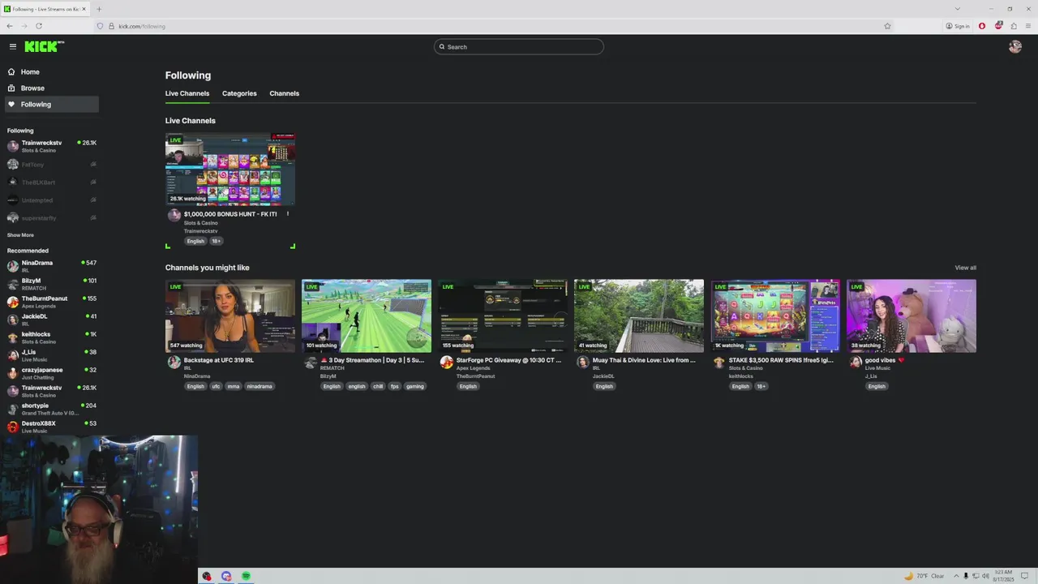Image resolution: width=1038 pixels, height=584 pixels.
Task: Bookmark this page with star icon
Action: tap(887, 26)
